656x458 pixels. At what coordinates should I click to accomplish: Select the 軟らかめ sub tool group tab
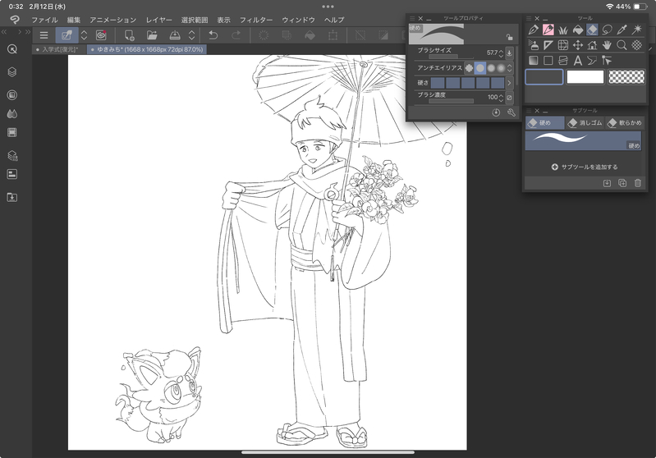click(x=624, y=123)
